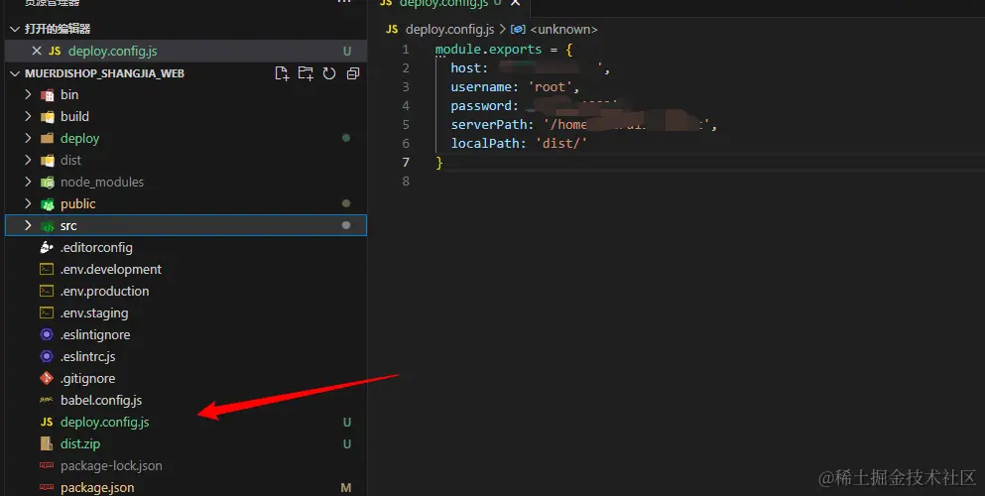The height and width of the screenshot is (496, 985).
Task: Refresh the explorer tree
Action: pos(329,73)
